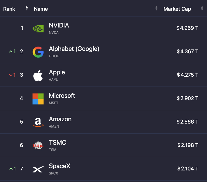
Task: Click the SpaceX X logo
Action: 38,169
